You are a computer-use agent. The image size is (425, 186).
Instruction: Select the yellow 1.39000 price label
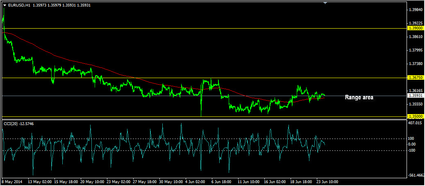point(415,28)
